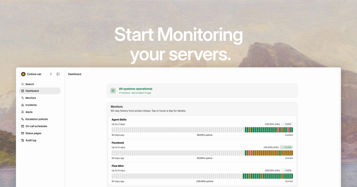357x187 pixels.
Task: Click the Dashboard grid icon in sidebar
Action: click(x=23, y=91)
